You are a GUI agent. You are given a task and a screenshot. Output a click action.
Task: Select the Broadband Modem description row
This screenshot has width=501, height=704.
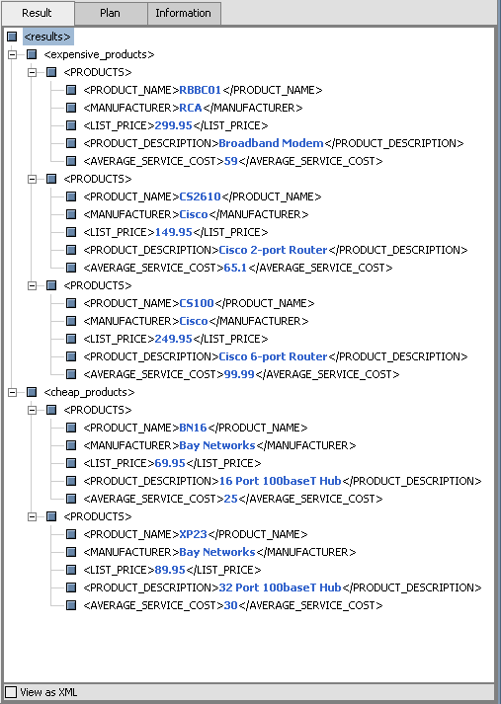tap(274, 143)
